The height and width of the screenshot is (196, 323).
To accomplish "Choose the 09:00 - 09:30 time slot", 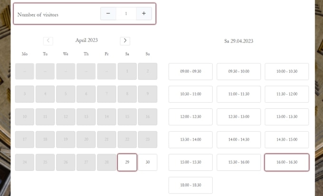I will click(x=190, y=71).
